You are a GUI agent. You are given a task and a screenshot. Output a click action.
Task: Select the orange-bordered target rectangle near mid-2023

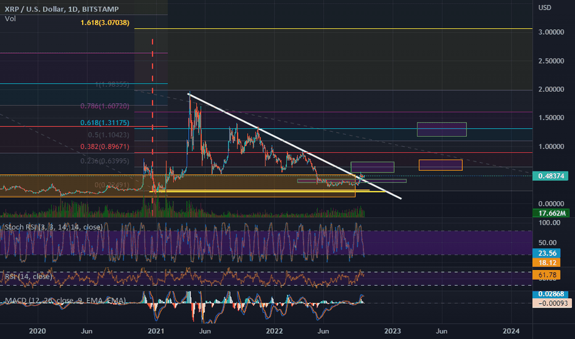click(441, 165)
